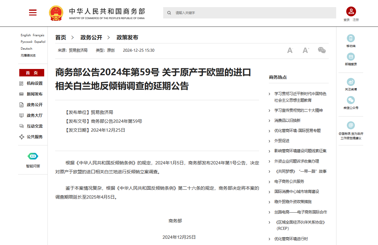Screen dimensions: 378x245
Task: Switch language to Français
Action: point(39,35)
